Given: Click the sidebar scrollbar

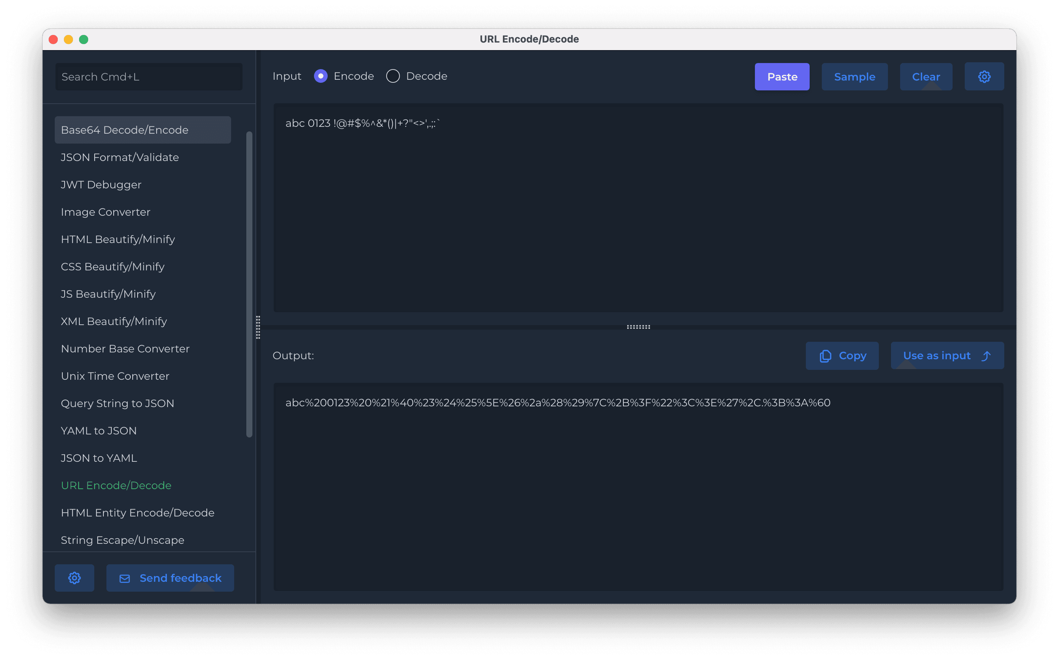Looking at the screenshot, I should [x=249, y=284].
